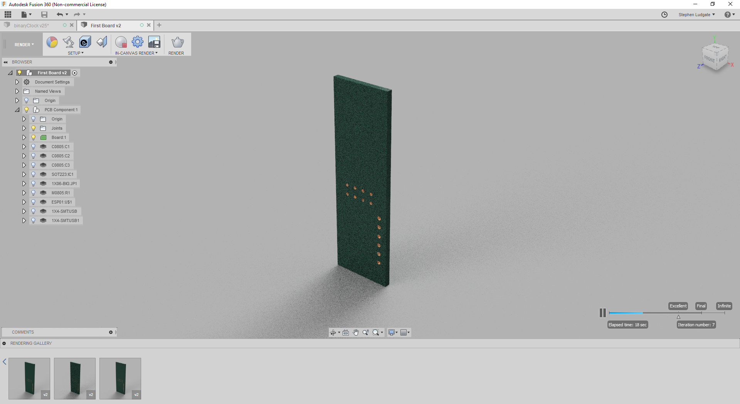
Task: Capture the in-canvas render image
Action: (154, 42)
